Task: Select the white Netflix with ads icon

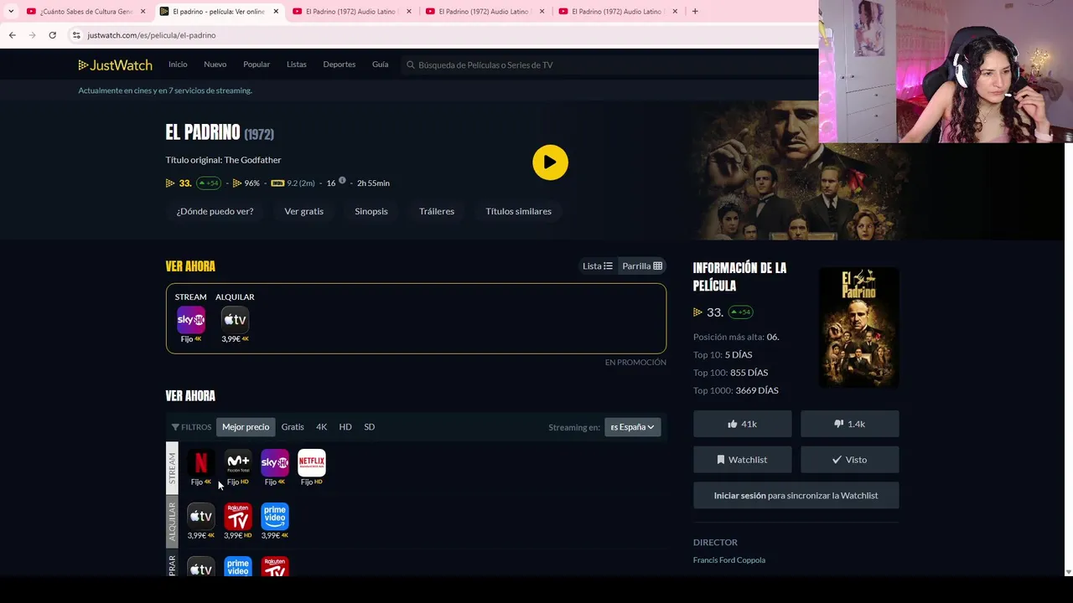Action: pyautogui.click(x=312, y=462)
